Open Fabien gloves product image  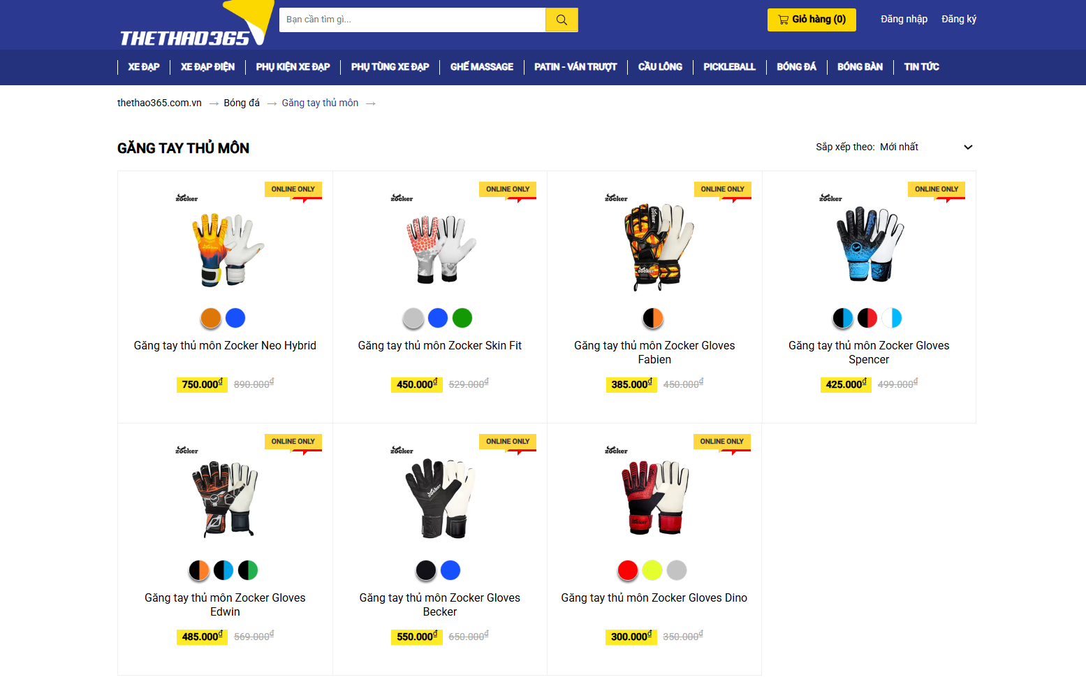pos(654,247)
